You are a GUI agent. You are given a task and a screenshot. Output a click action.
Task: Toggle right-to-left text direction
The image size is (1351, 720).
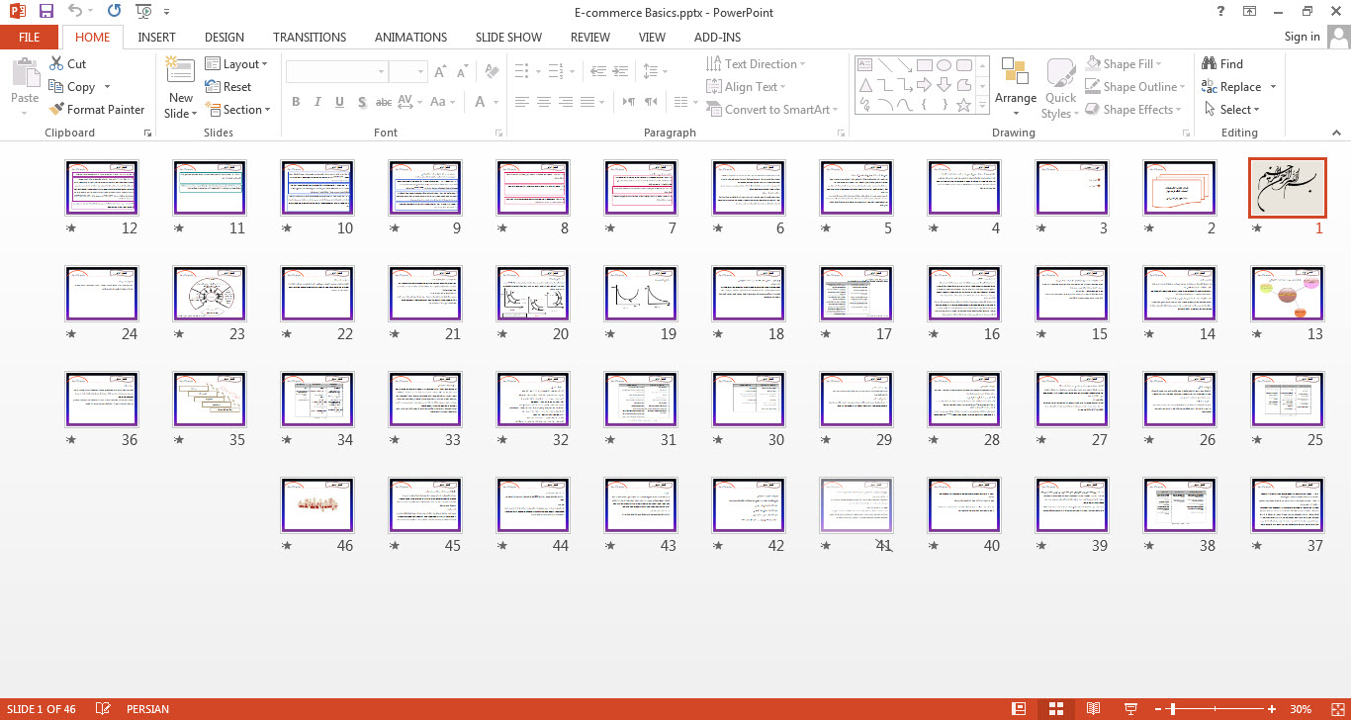[x=649, y=102]
